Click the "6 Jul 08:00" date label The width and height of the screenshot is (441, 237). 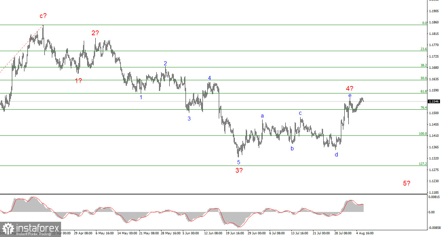point(278,233)
